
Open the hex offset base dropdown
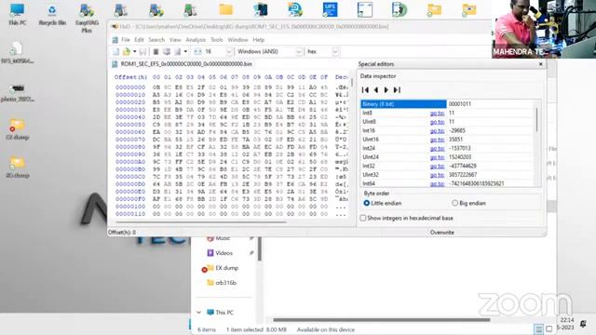pos(335,52)
